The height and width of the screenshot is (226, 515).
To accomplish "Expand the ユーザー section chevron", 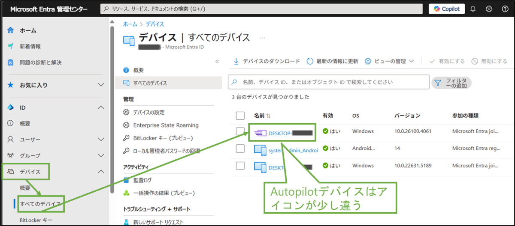I will (101, 139).
